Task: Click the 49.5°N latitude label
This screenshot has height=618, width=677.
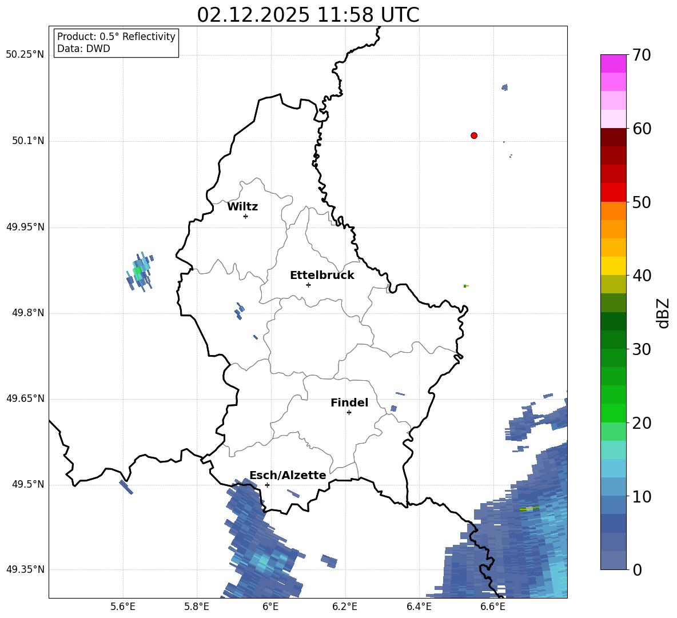Action: [28, 484]
